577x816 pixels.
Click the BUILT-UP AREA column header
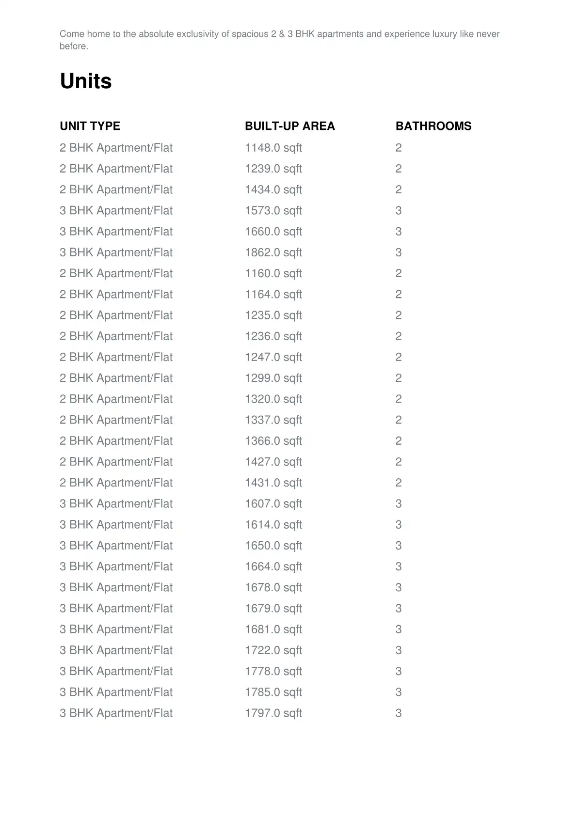[289, 126]
